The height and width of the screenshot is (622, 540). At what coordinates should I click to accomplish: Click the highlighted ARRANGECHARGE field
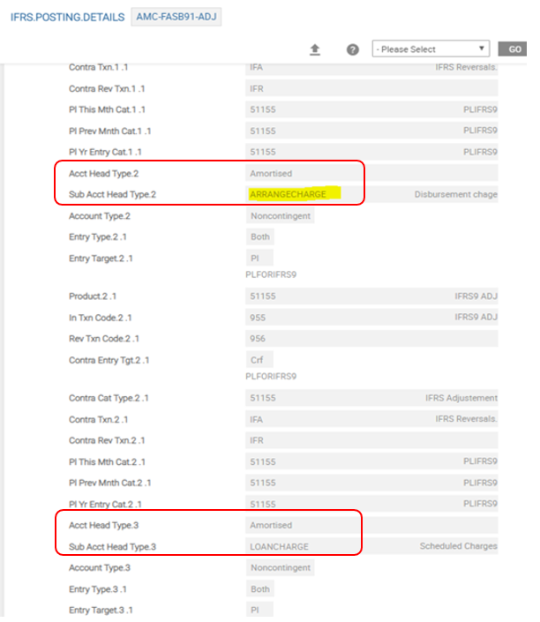tap(289, 194)
